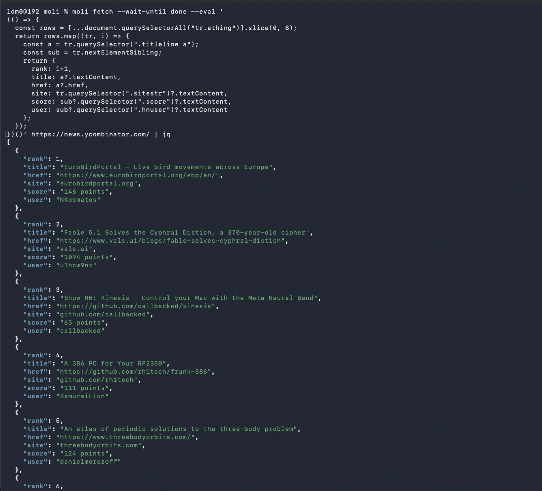The image size is (542, 491).
Task: Click the "moli fetch --wait-until done" command
Action: pyautogui.click(x=130, y=12)
